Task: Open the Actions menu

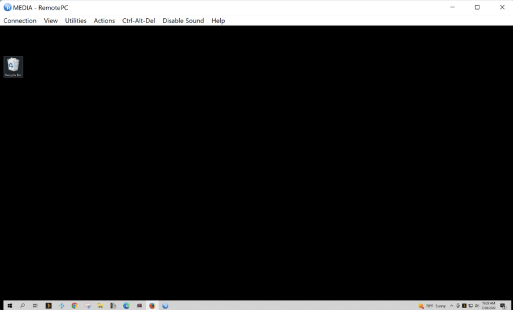Action: (x=104, y=21)
